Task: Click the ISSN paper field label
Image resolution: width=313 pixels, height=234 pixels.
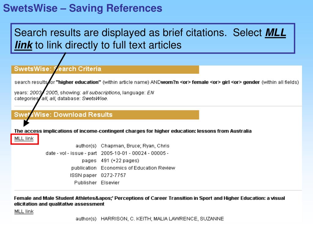Action: tap(83, 175)
